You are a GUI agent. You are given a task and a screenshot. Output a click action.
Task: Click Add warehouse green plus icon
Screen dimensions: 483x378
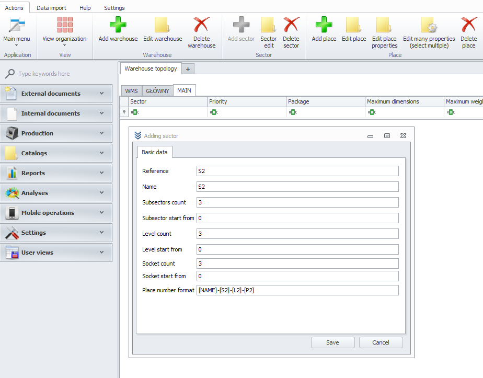(118, 25)
